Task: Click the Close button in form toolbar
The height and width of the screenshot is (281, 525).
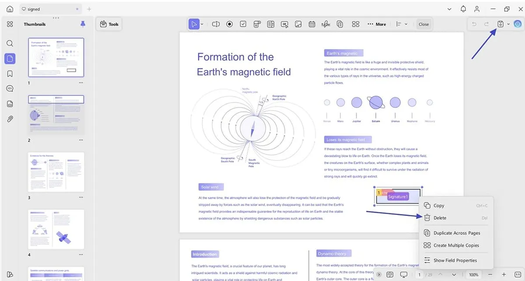Action: [x=423, y=24]
